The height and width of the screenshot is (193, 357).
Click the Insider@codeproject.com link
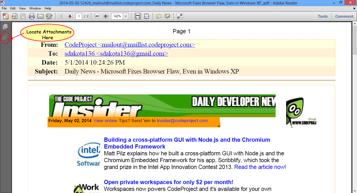coord(182,121)
